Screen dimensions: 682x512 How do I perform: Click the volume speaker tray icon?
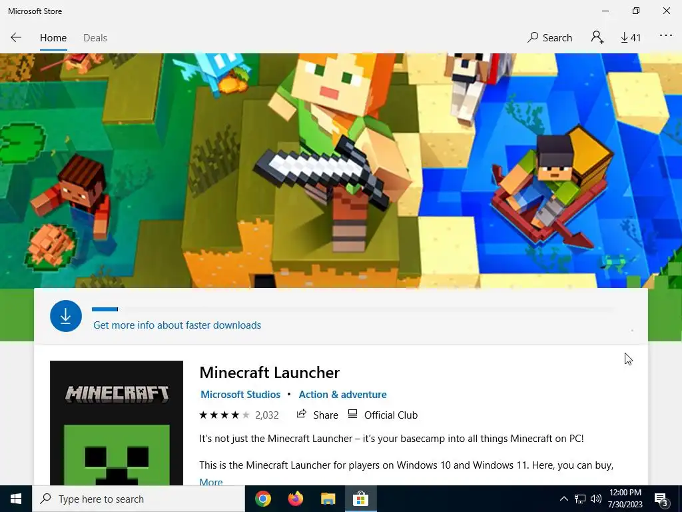pos(596,499)
